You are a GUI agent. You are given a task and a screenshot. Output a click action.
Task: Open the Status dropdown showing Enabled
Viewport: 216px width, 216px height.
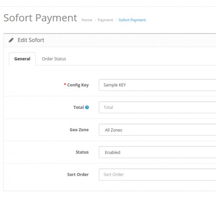click(x=158, y=152)
